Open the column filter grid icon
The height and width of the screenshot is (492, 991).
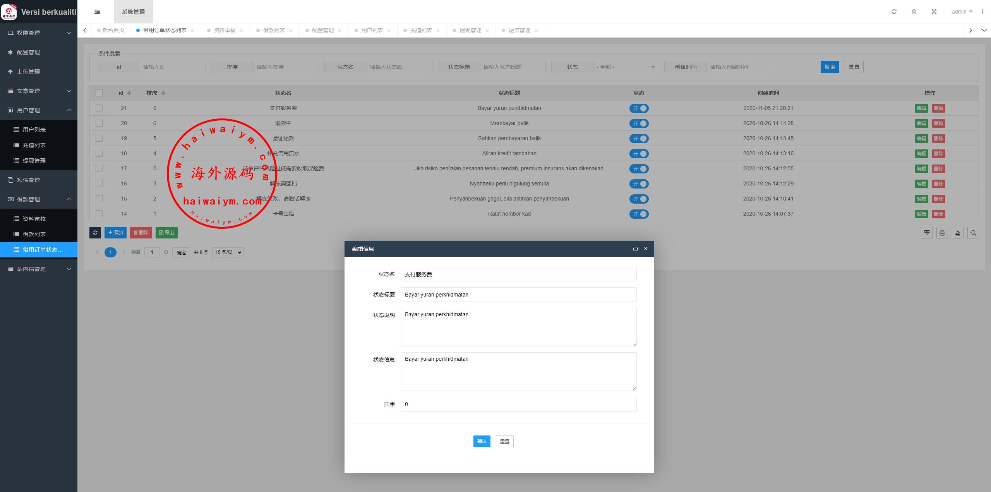click(x=927, y=233)
